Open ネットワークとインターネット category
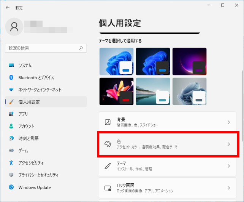244x202 pixels. pyautogui.click(x=46, y=90)
